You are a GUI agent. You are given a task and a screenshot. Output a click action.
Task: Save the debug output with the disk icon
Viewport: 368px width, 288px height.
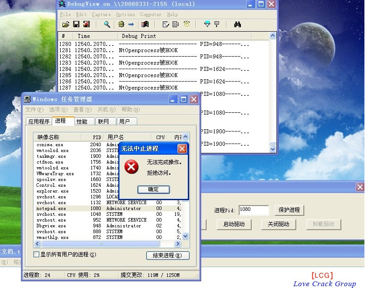[76, 25]
